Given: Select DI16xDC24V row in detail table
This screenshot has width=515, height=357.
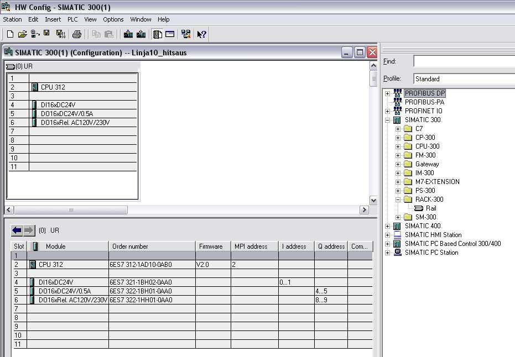Looking at the screenshot, I should click(x=192, y=282).
